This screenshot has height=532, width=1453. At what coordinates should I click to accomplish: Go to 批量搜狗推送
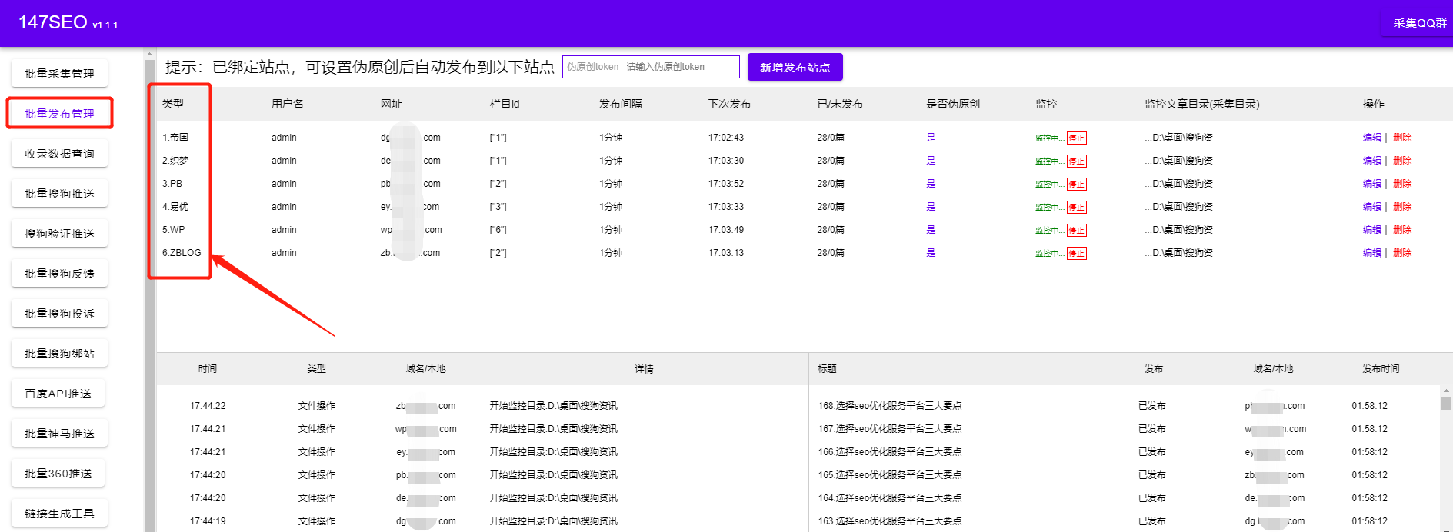click(59, 194)
